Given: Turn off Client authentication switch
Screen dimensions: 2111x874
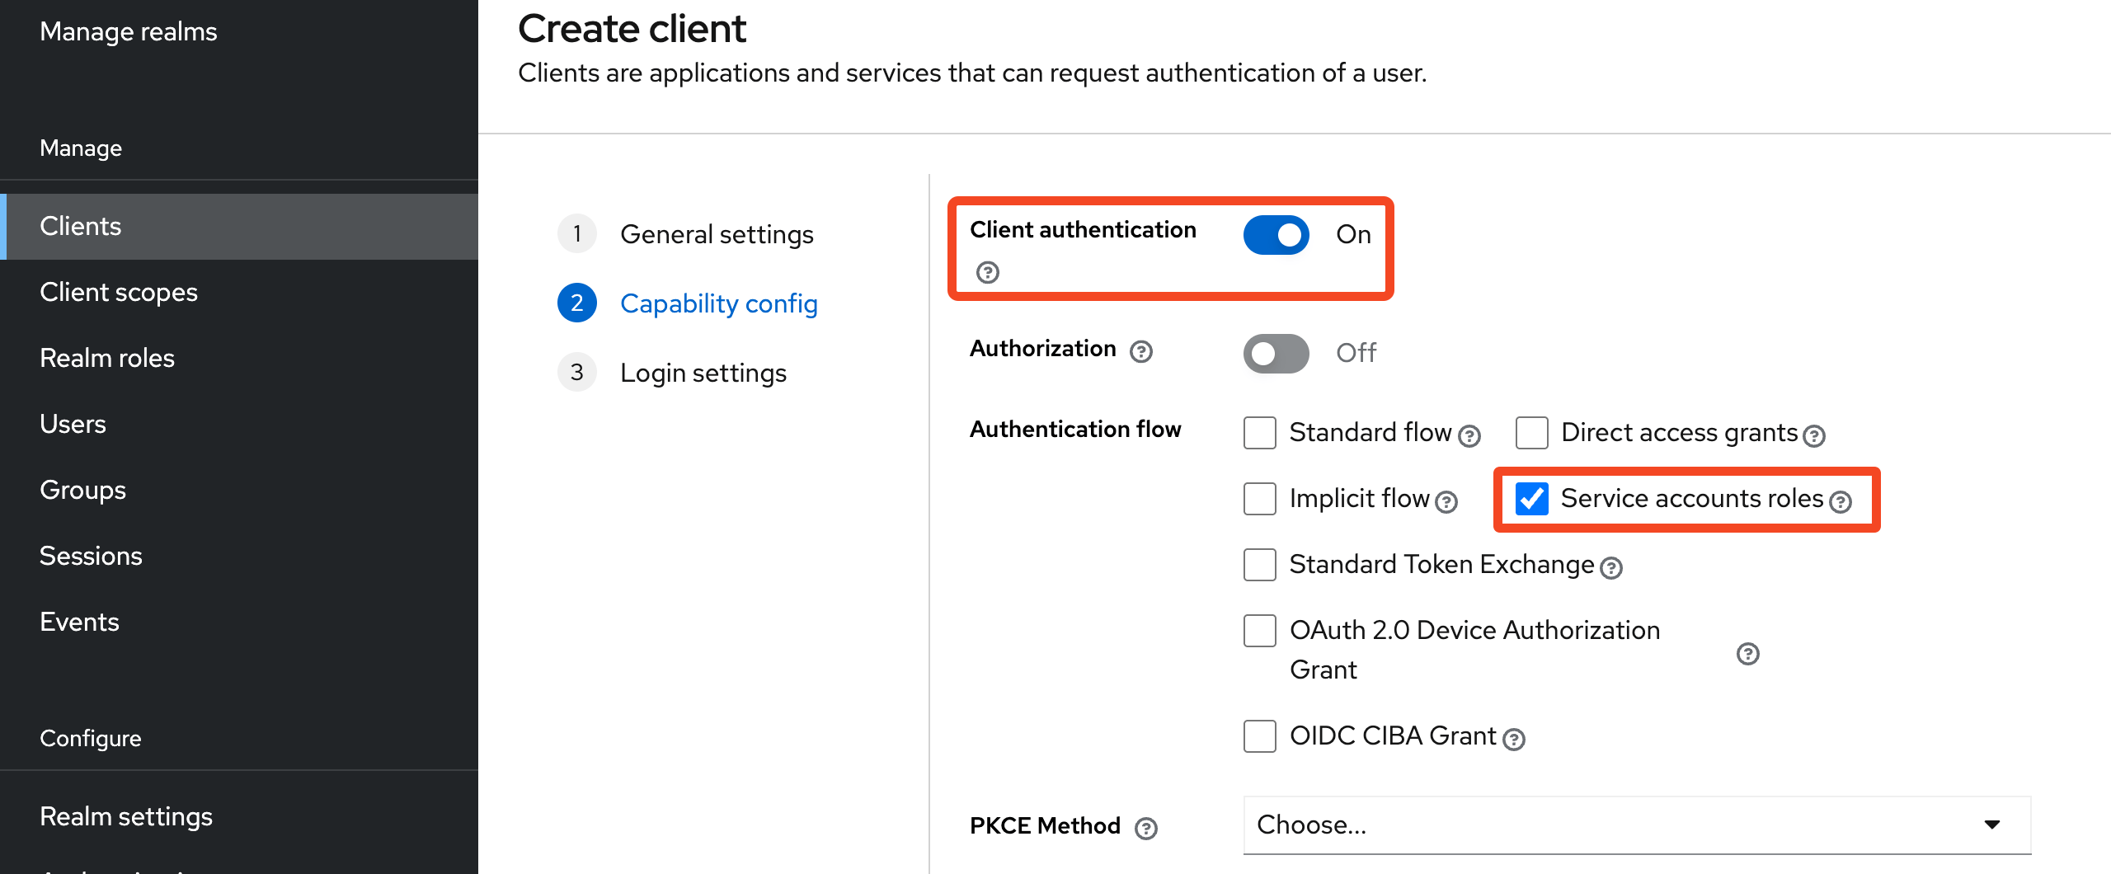Looking at the screenshot, I should pos(1276,235).
